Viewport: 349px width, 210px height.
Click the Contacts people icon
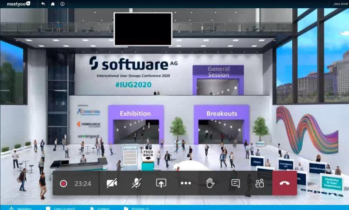point(92,208)
